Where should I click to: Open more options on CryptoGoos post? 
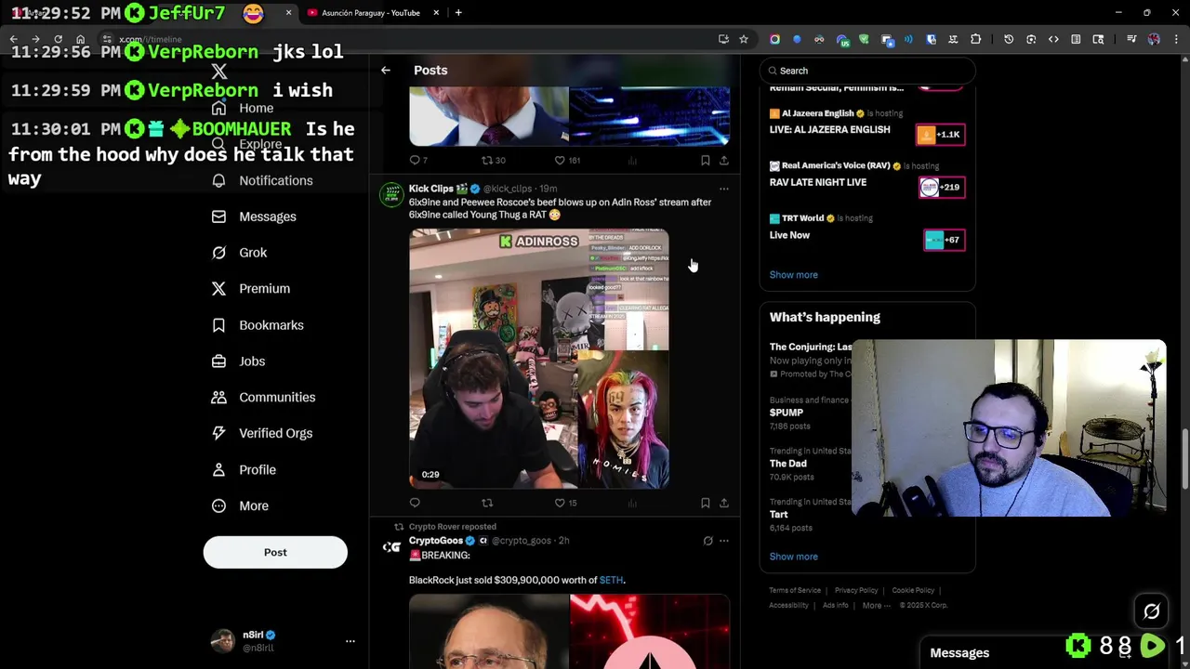click(724, 541)
